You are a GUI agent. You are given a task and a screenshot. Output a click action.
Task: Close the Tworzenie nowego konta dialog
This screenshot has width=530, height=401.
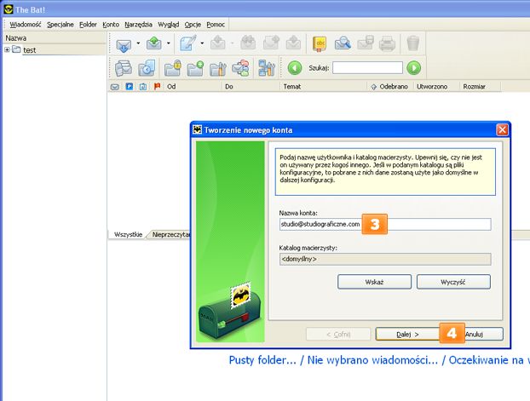pos(502,129)
